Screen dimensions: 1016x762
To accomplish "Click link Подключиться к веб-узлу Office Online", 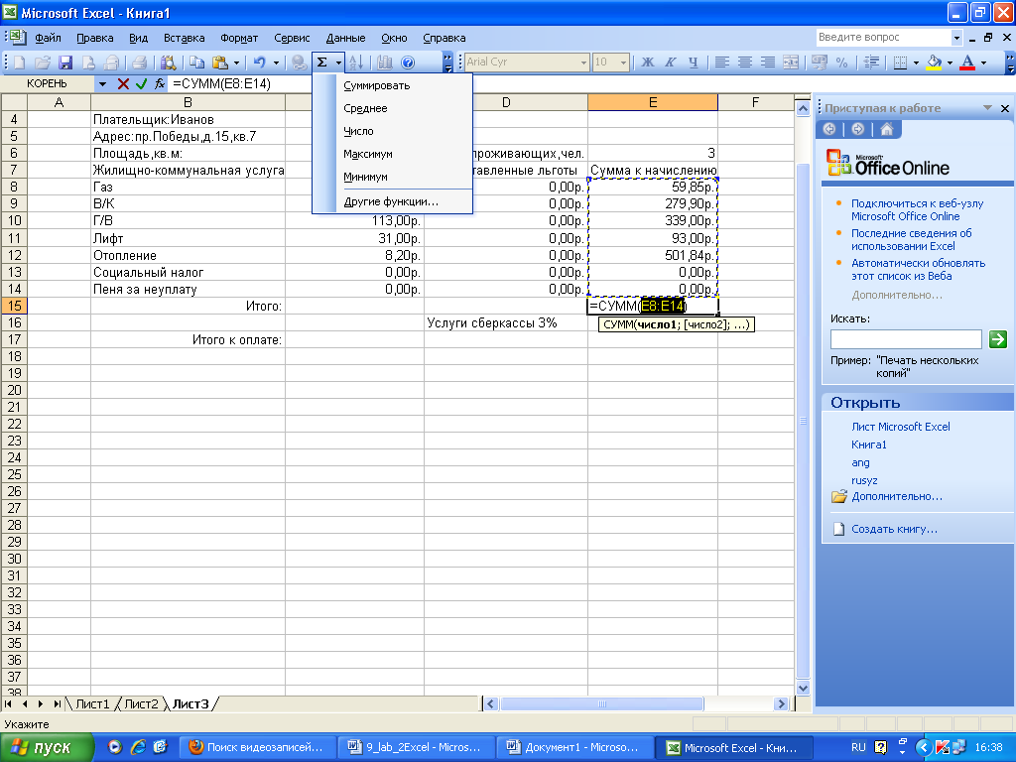I will click(x=917, y=210).
